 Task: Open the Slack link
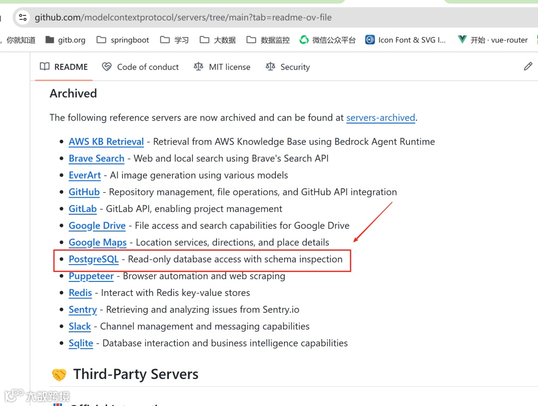80,327
